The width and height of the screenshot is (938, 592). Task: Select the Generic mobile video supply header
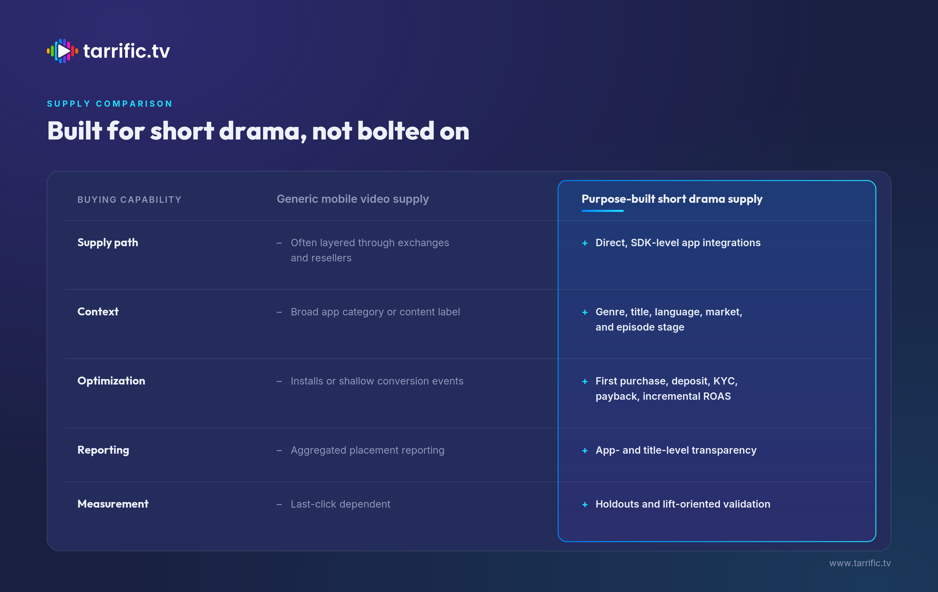[x=353, y=199]
